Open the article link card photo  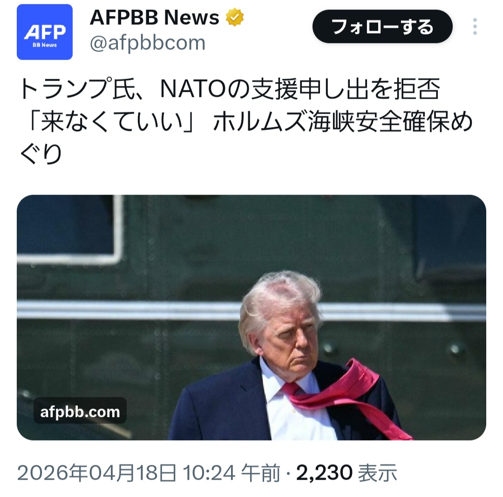251,317
